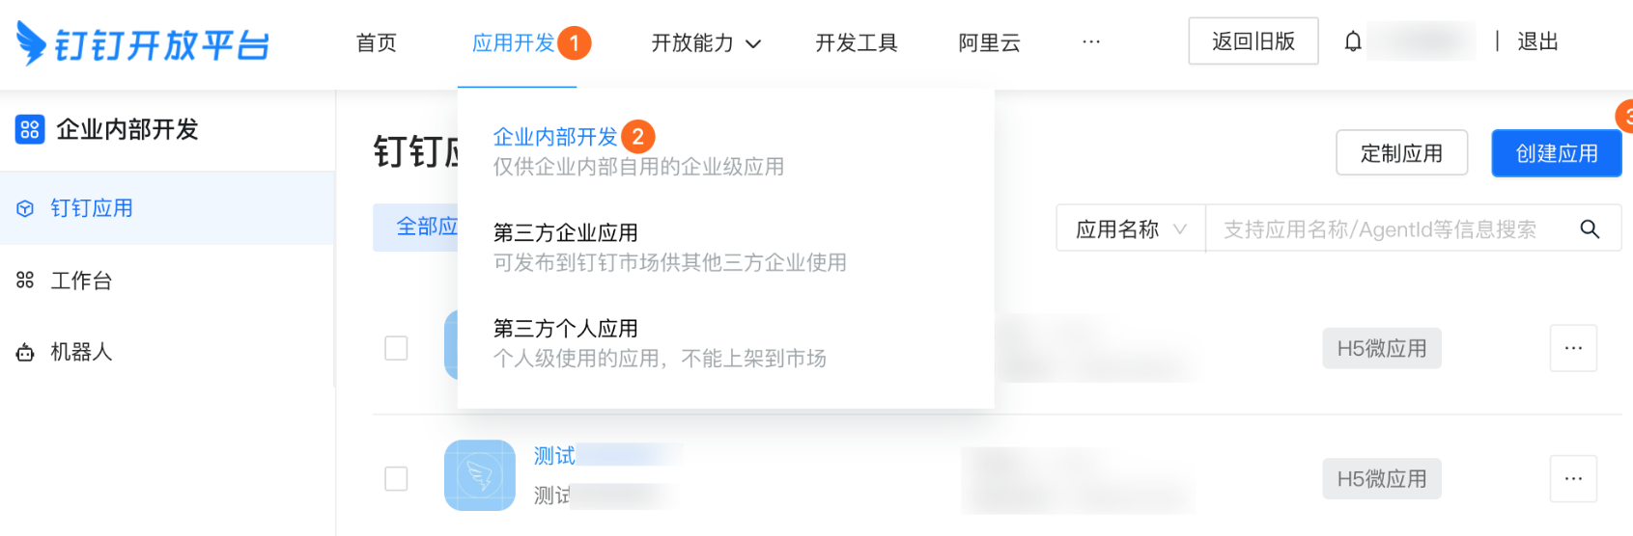Open the 应用名称 search type dropdown
The width and height of the screenshot is (1633, 536).
point(1130,229)
